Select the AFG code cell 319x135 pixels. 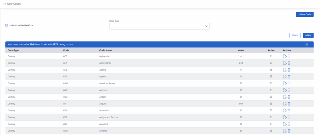coord(65,56)
